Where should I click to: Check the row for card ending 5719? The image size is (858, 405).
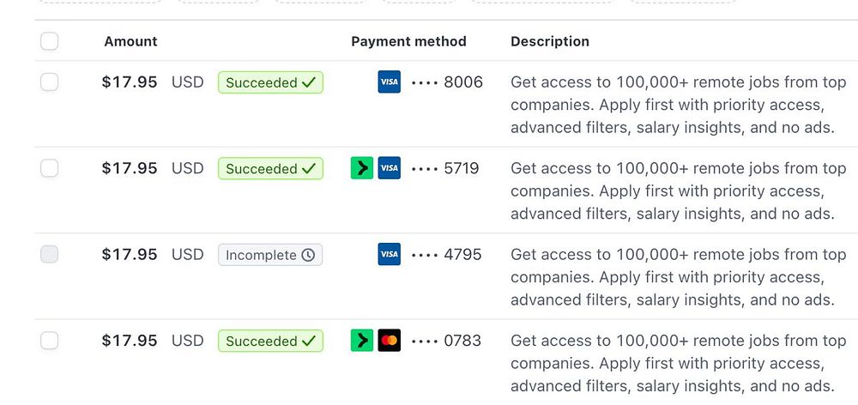click(50, 168)
